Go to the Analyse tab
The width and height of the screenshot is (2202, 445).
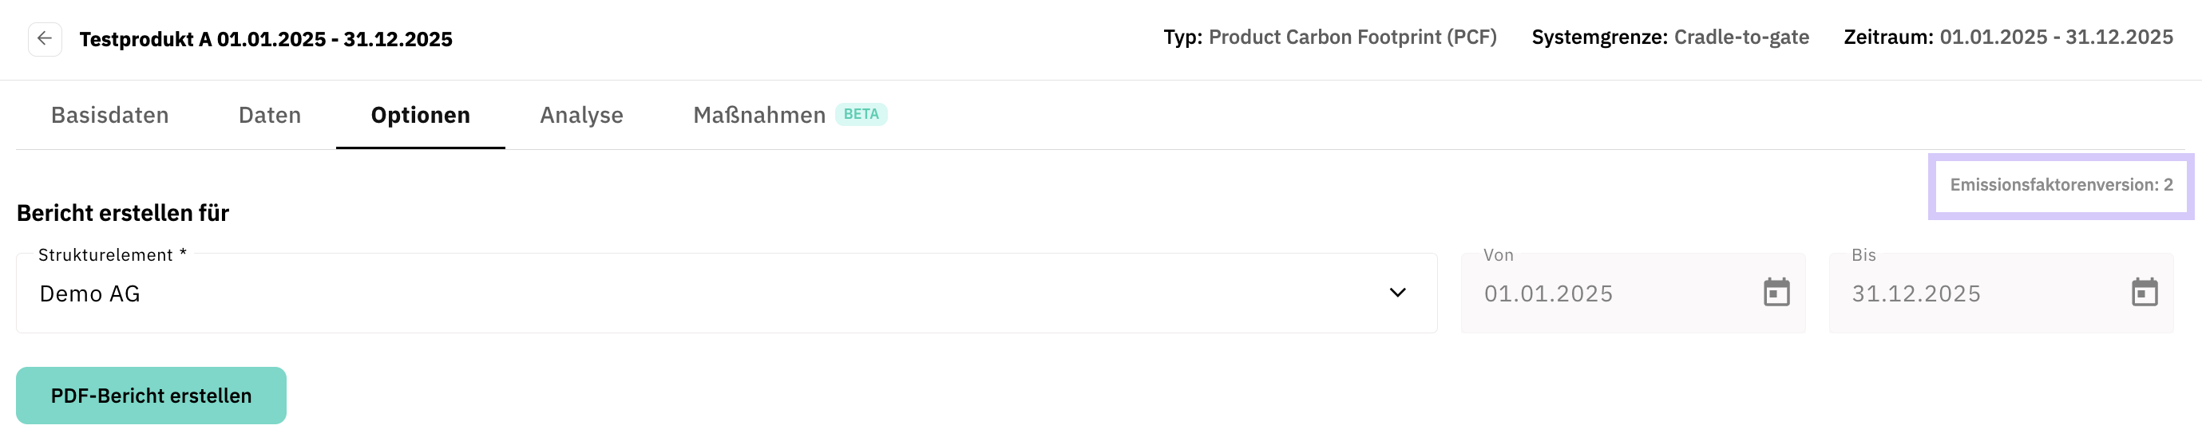pyautogui.click(x=581, y=116)
